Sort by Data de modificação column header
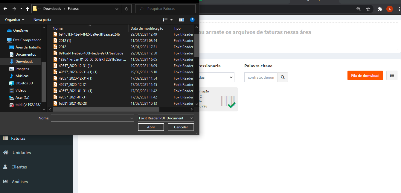Image resolution: width=401 pixels, height=193 pixels. [147, 28]
